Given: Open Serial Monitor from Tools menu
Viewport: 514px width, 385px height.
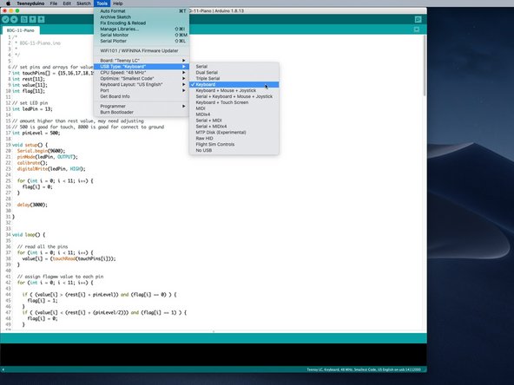Looking at the screenshot, I should [x=142, y=35].
